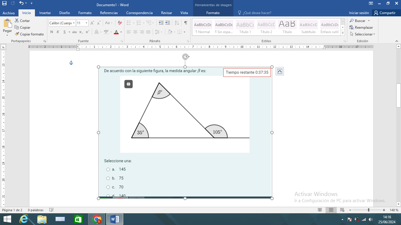Viewport: 401px width, 225px height.
Task: Click the sort A-Z icon
Action: click(x=177, y=23)
